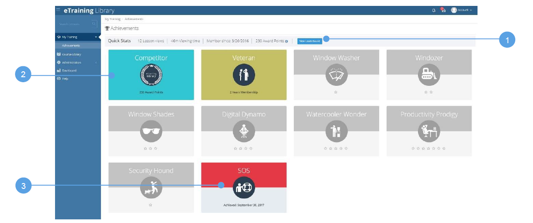Click the Security Hound badge icon
Image resolution: width=533 pixels, height=223 pixels.
151,188
